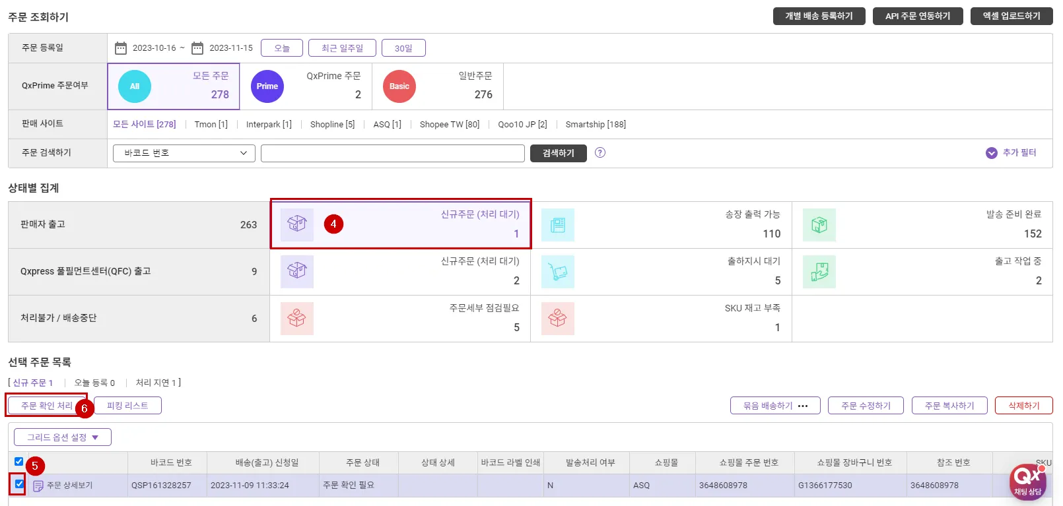Click the red 삭제하기 button
The image size is (1063, 506).
[1024, 406]
